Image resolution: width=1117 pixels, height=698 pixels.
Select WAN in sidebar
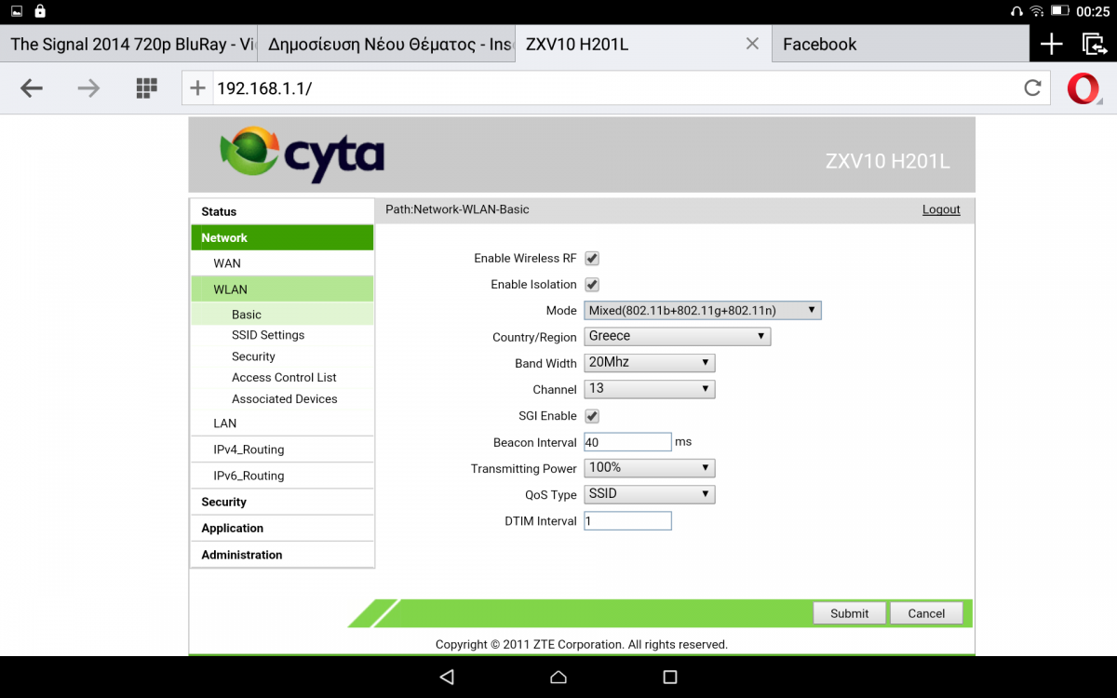[282, 263]
